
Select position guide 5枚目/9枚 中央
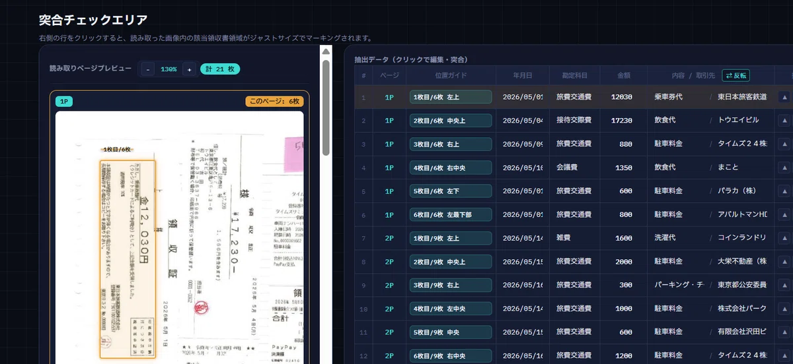(x=451, y=332)
